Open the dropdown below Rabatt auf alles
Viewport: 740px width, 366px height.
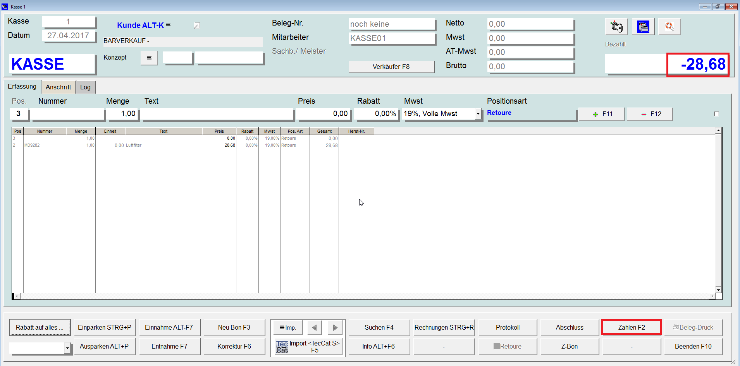tap(67, 348)
